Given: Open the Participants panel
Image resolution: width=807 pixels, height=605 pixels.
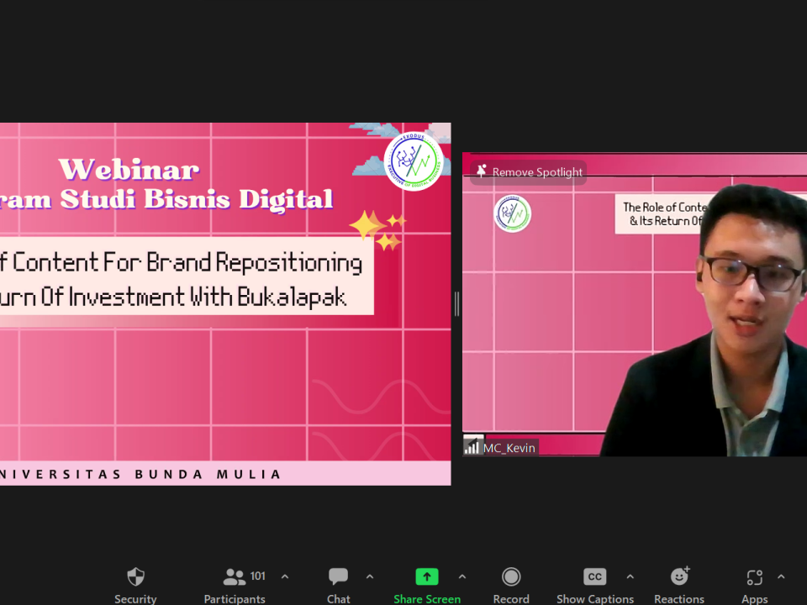Looking at the screenshot, I should pyautogui.click(x=235, y=585).
